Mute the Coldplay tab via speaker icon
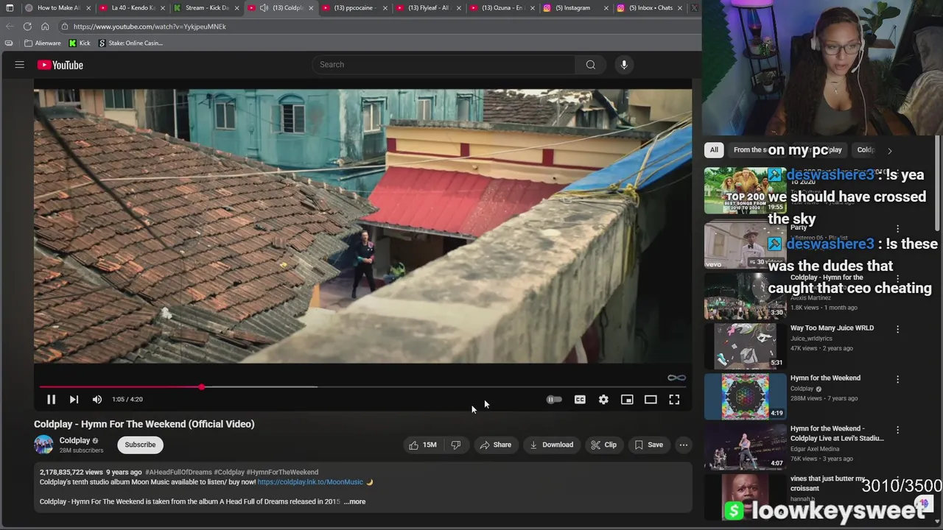Screen dimensions: 943x530 click(x=264, y=8)
